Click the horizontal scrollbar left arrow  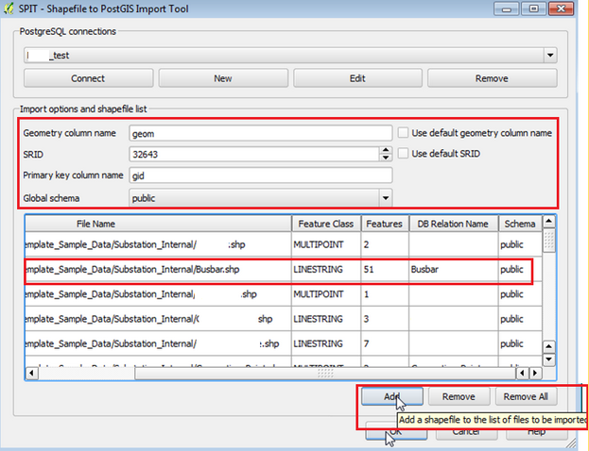[31, 373]
